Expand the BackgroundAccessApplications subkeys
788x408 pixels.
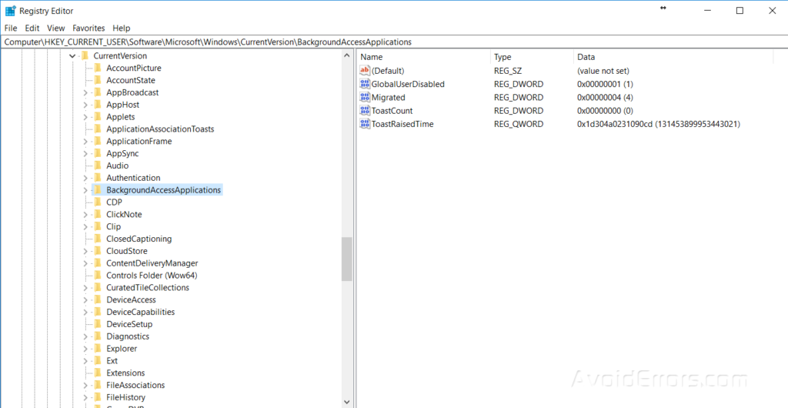pos(85,190)
